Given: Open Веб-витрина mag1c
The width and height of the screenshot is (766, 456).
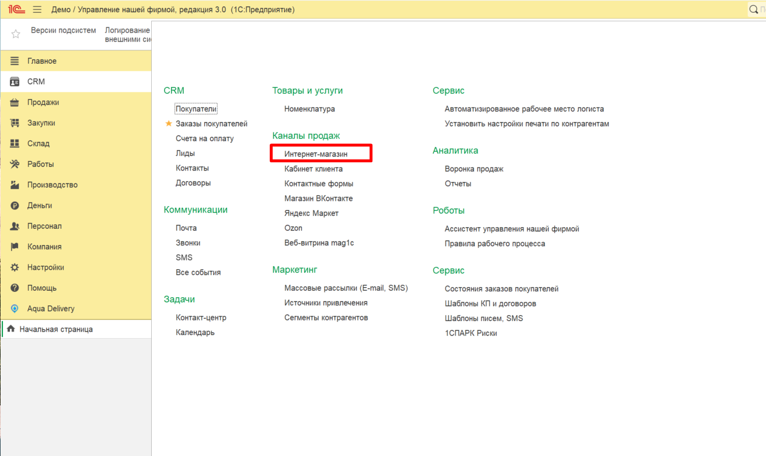Looking at the screenshot, I should pos(319,243).
